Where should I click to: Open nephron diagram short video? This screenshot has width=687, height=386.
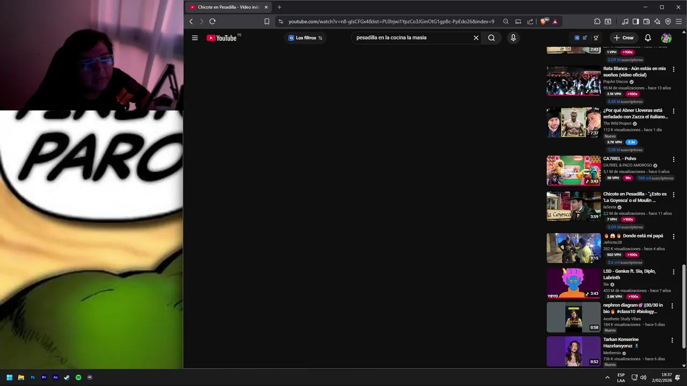coord(573,317)
